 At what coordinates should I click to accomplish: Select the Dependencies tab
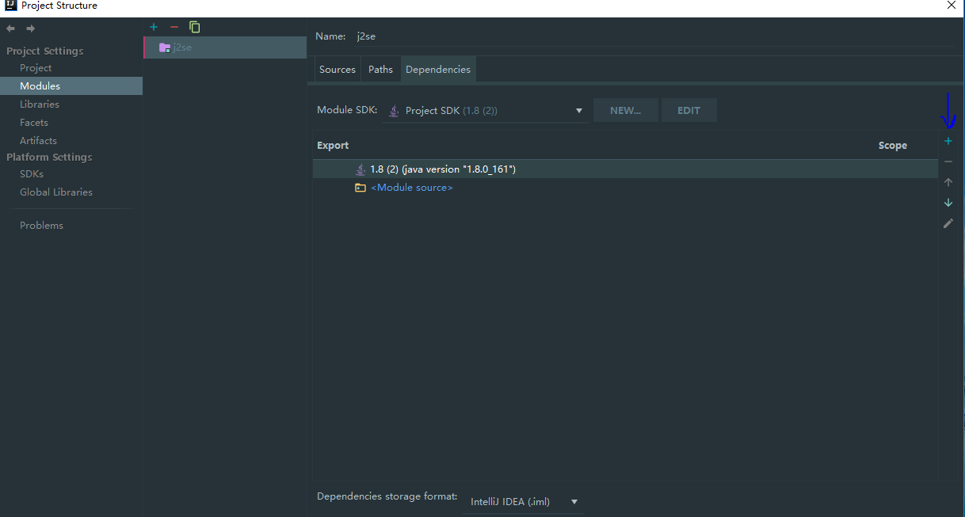coord(438,70)
